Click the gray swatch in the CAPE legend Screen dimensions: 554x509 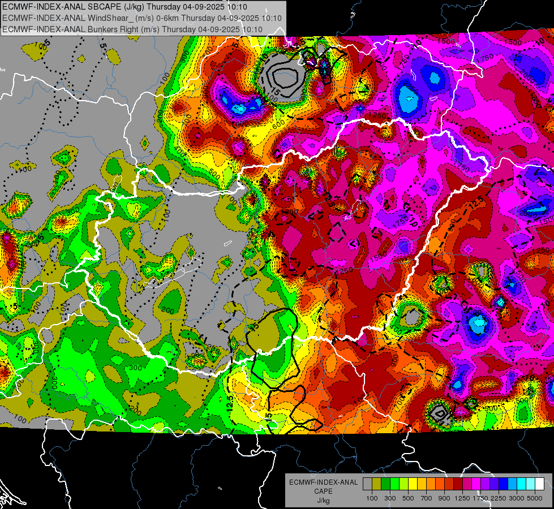click(x=367, y=484)
